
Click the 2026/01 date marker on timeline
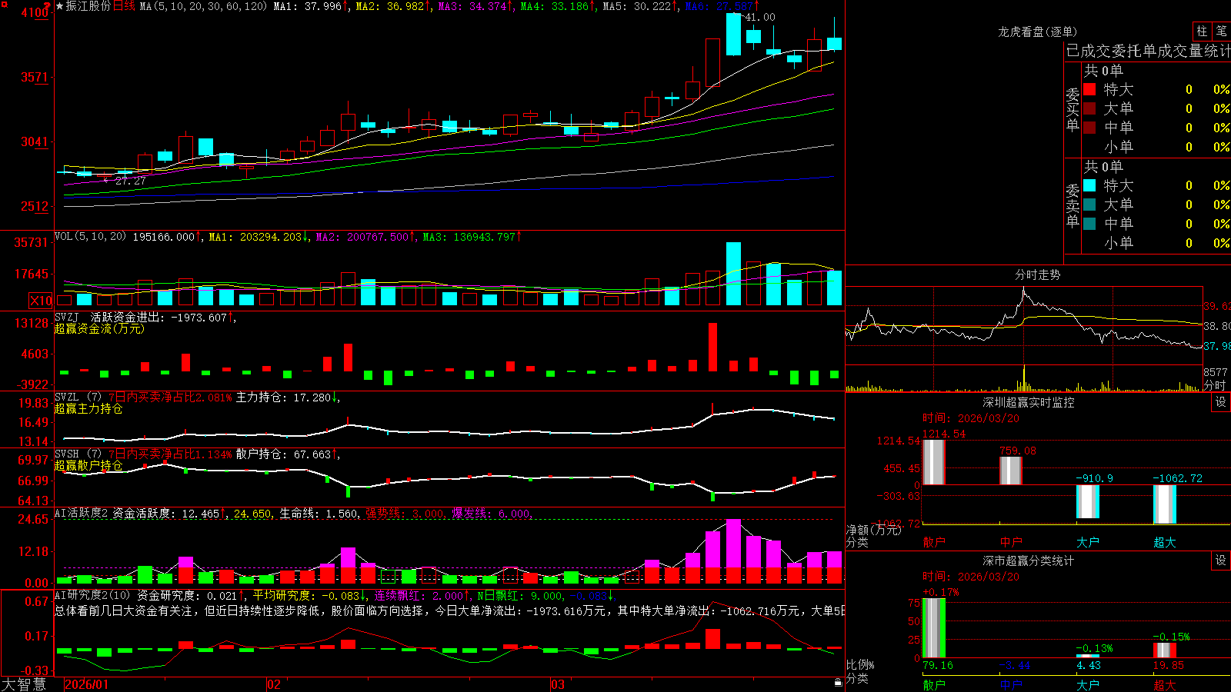tap(87, 684)
